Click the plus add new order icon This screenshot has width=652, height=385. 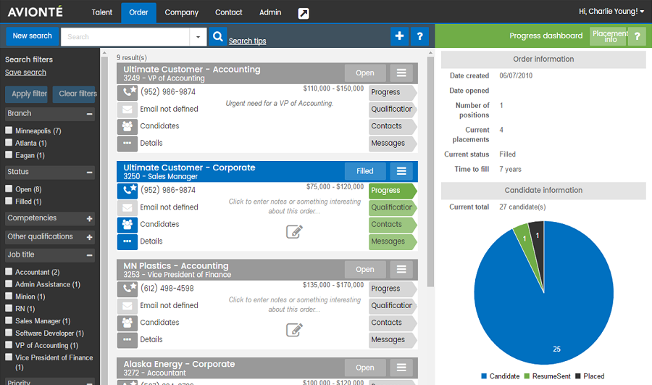pyautogui.click(x=399, y=36)
